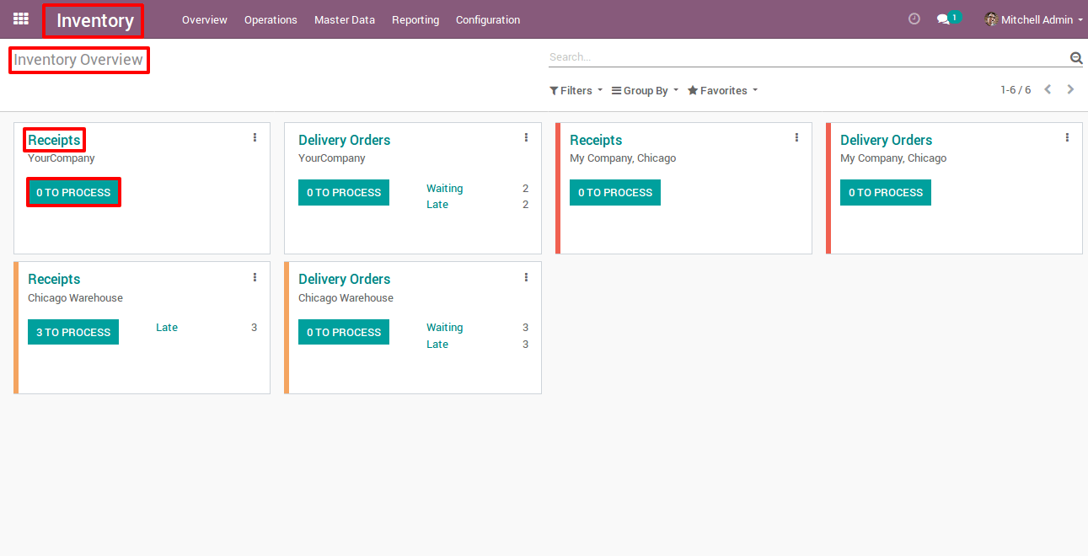The width and height of the screenshot is (1088, 556).
Task: Open kebab menu on Chicago Warehouse Delivery Orders card
Action: point(526,277)
